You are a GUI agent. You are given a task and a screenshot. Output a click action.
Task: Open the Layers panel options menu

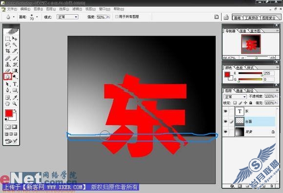coord(278,90)
